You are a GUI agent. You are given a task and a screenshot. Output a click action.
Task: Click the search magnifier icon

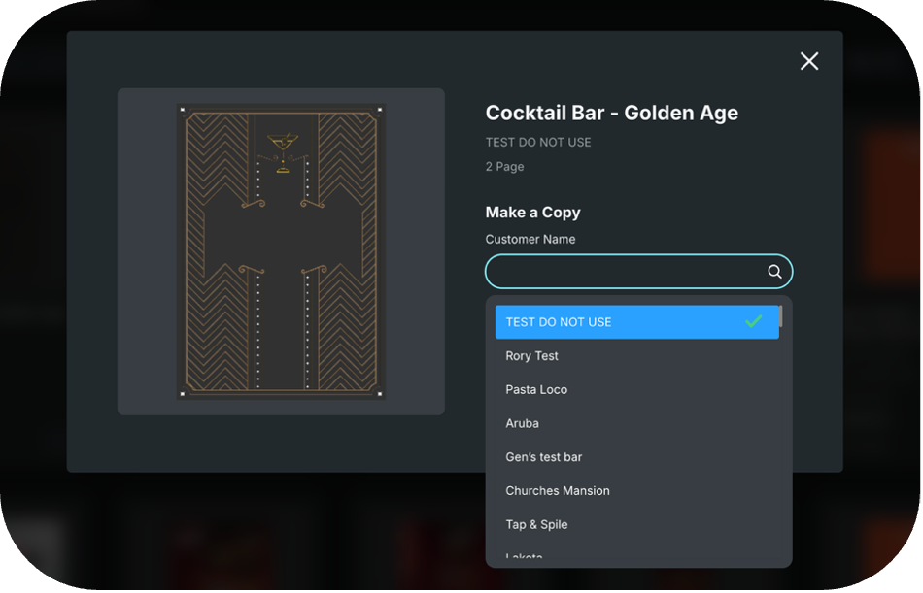point(774,271)
